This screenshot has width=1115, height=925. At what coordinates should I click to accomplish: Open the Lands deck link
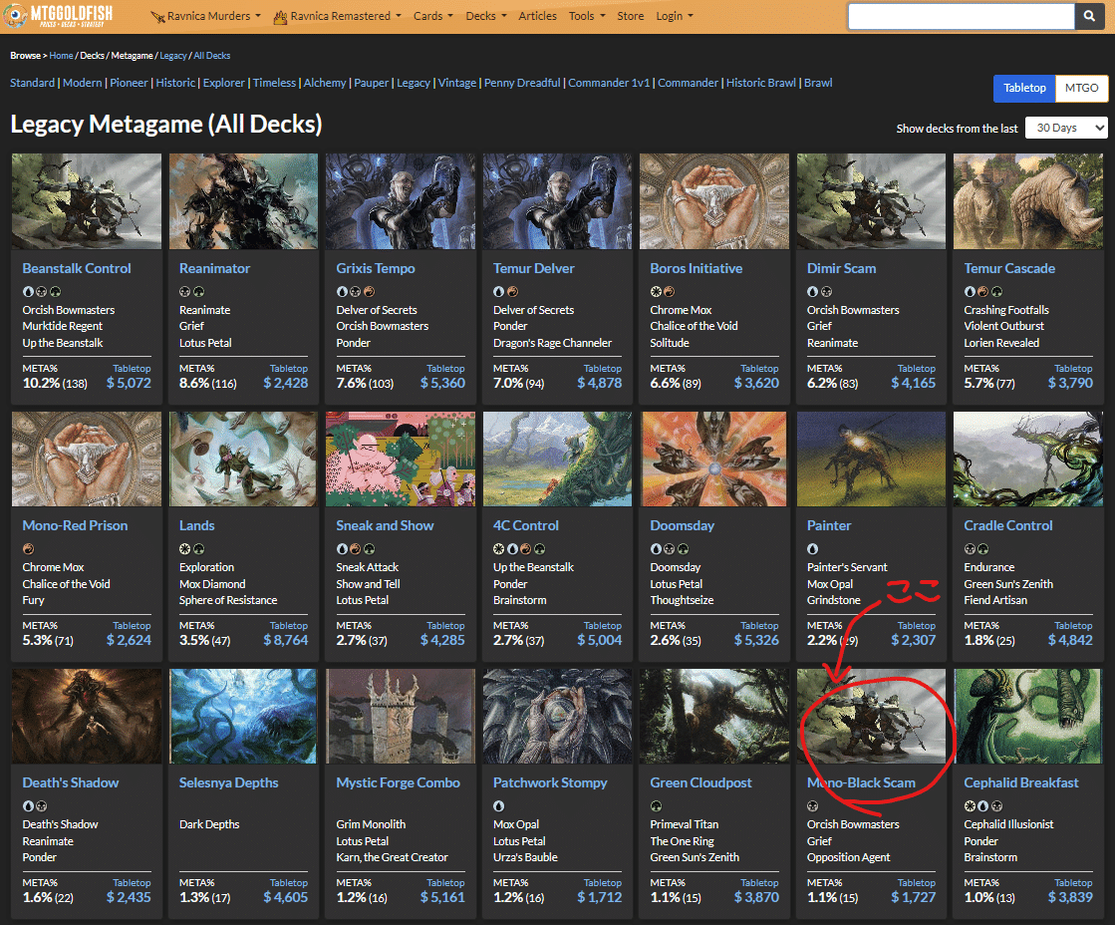(x=197, y=526)
